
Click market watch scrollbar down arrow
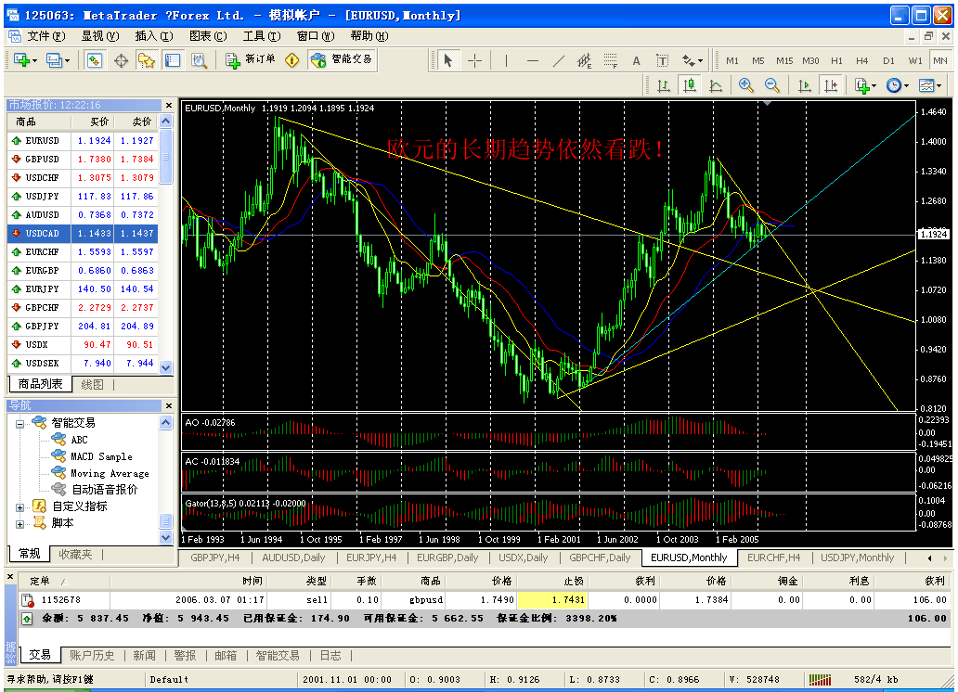pos(165,367)
